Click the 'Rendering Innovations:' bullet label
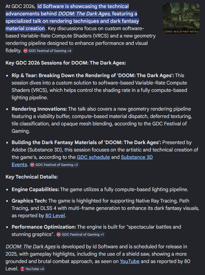This screenshot has height=275, width=205. [39, 109]
